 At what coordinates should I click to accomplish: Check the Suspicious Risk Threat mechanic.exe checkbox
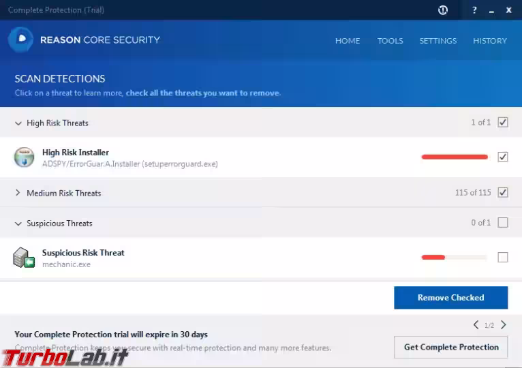pyautogui.click(x=503, y=257)
